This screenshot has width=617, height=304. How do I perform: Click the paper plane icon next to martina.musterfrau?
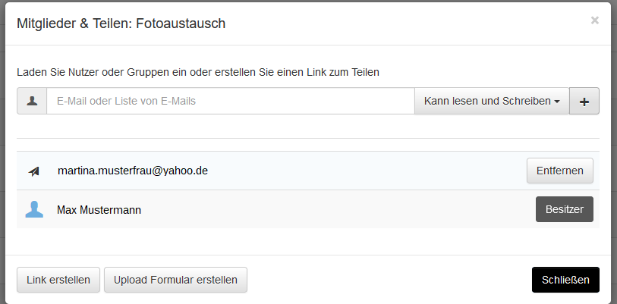pyautogui.click(x=34, y=171)
